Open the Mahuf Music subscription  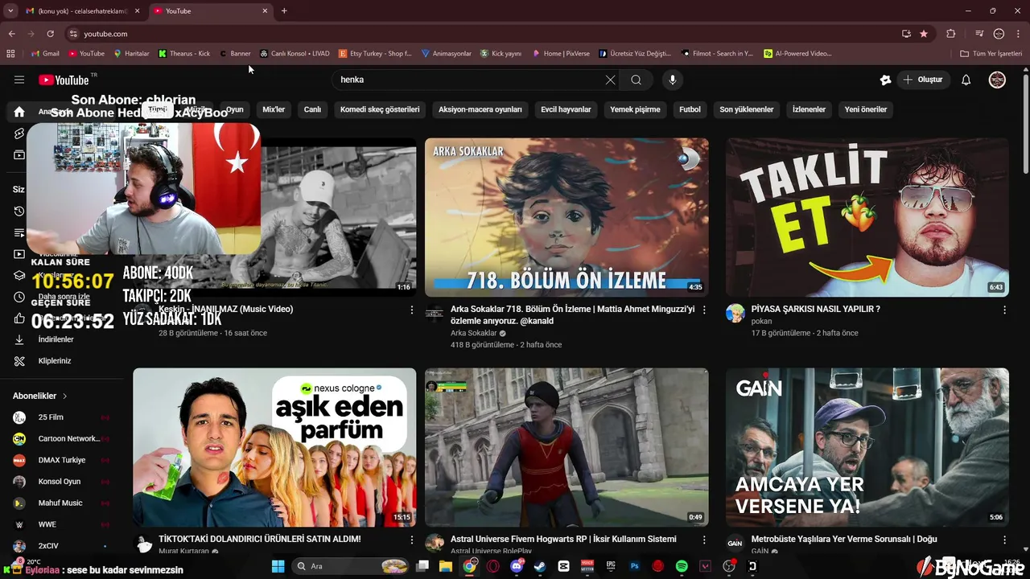(61, 503)
